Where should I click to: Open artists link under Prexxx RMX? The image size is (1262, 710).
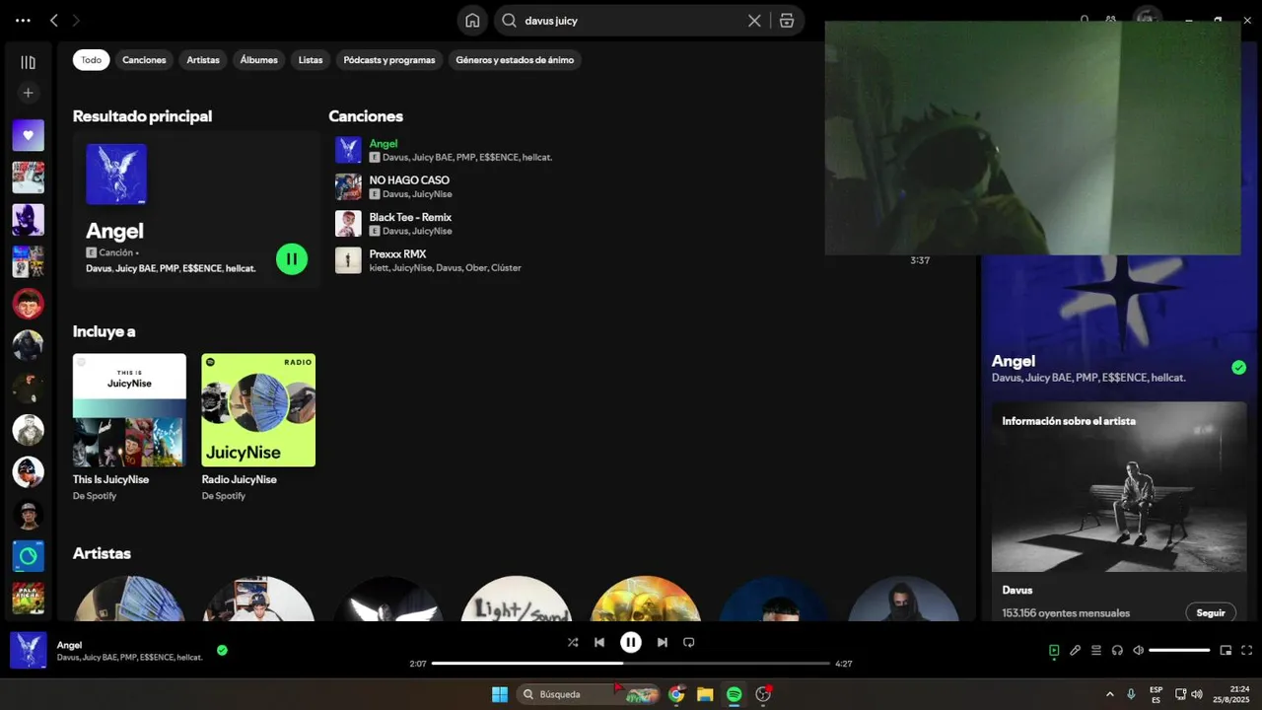tap(446, 268)
